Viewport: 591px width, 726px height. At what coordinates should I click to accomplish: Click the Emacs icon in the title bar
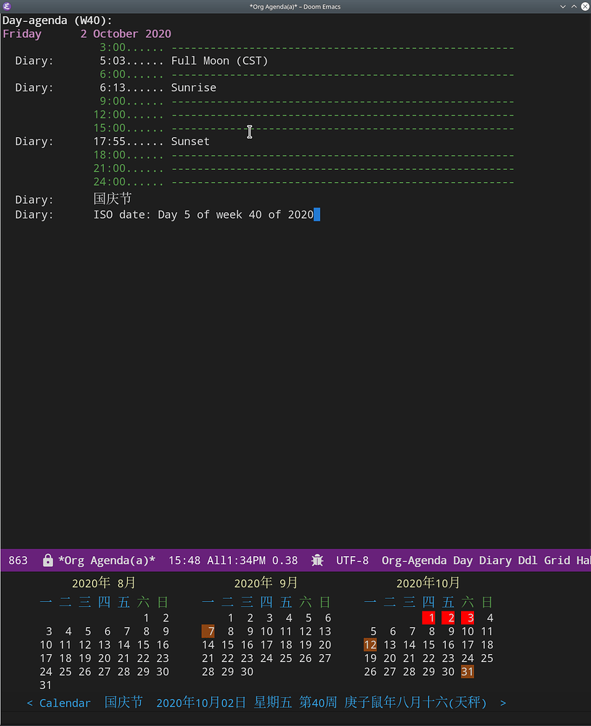pos(7,7)
